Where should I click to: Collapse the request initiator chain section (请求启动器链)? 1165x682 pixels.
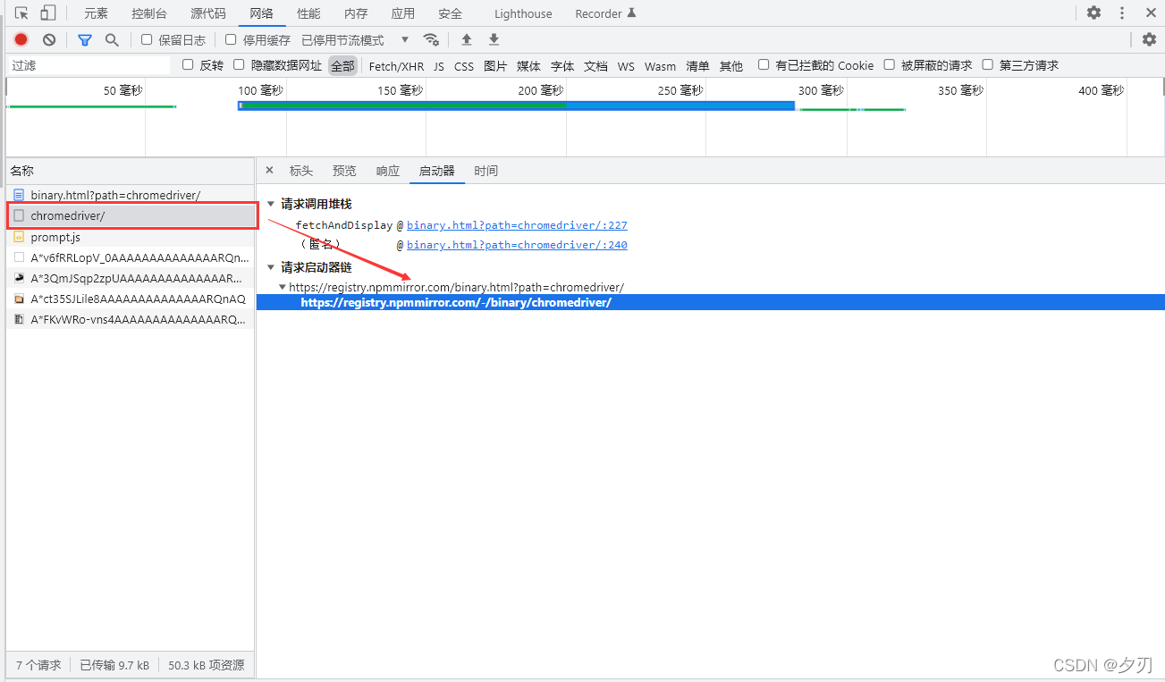(x=271, y=267)
